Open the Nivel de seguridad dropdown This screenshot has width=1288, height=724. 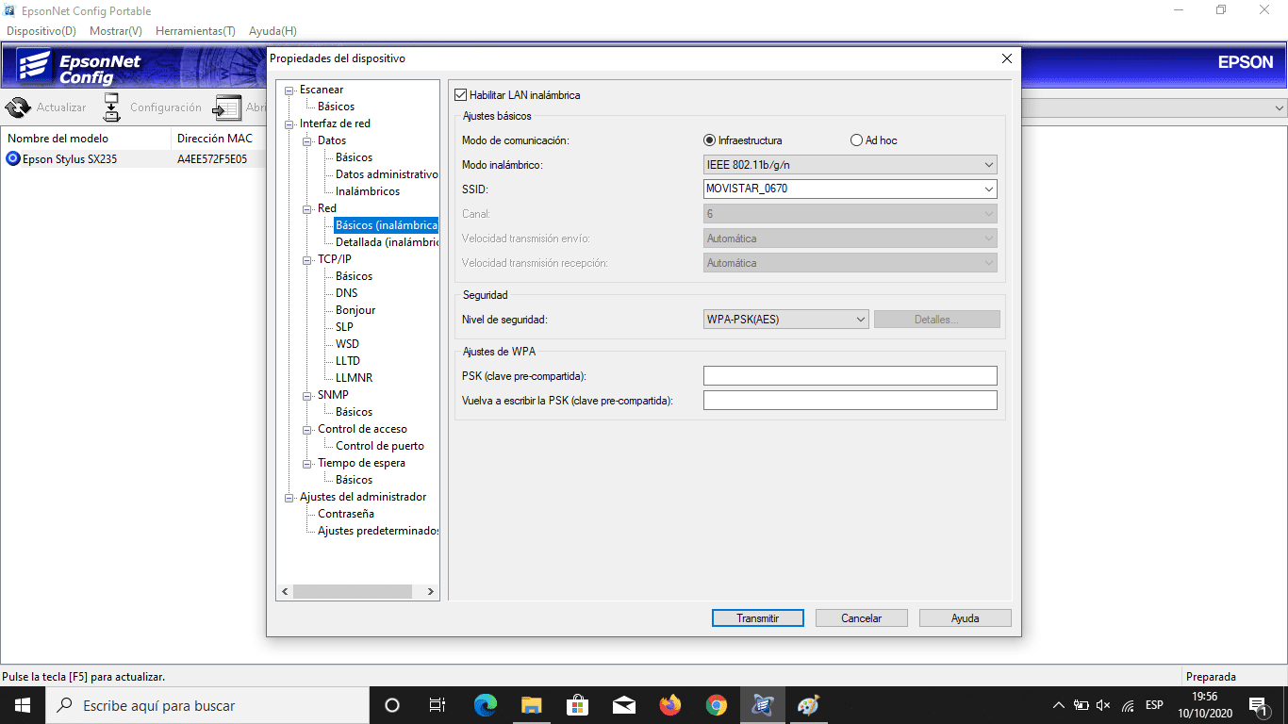point(859,319)
